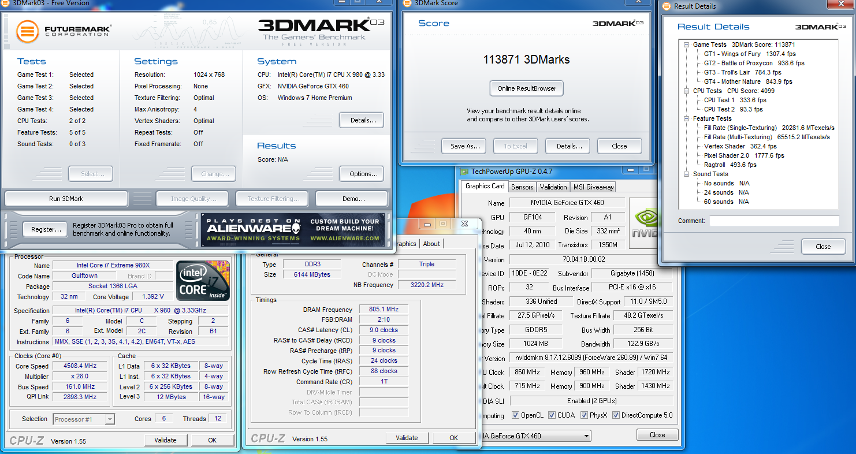This screenshot has width=856, height=454.
Task: Select GT4 - Mother Nature result row
Action: click(x=748, y=81)
